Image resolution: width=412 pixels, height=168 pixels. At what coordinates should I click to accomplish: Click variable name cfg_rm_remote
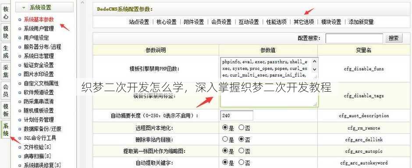click(x=364, y=128)
